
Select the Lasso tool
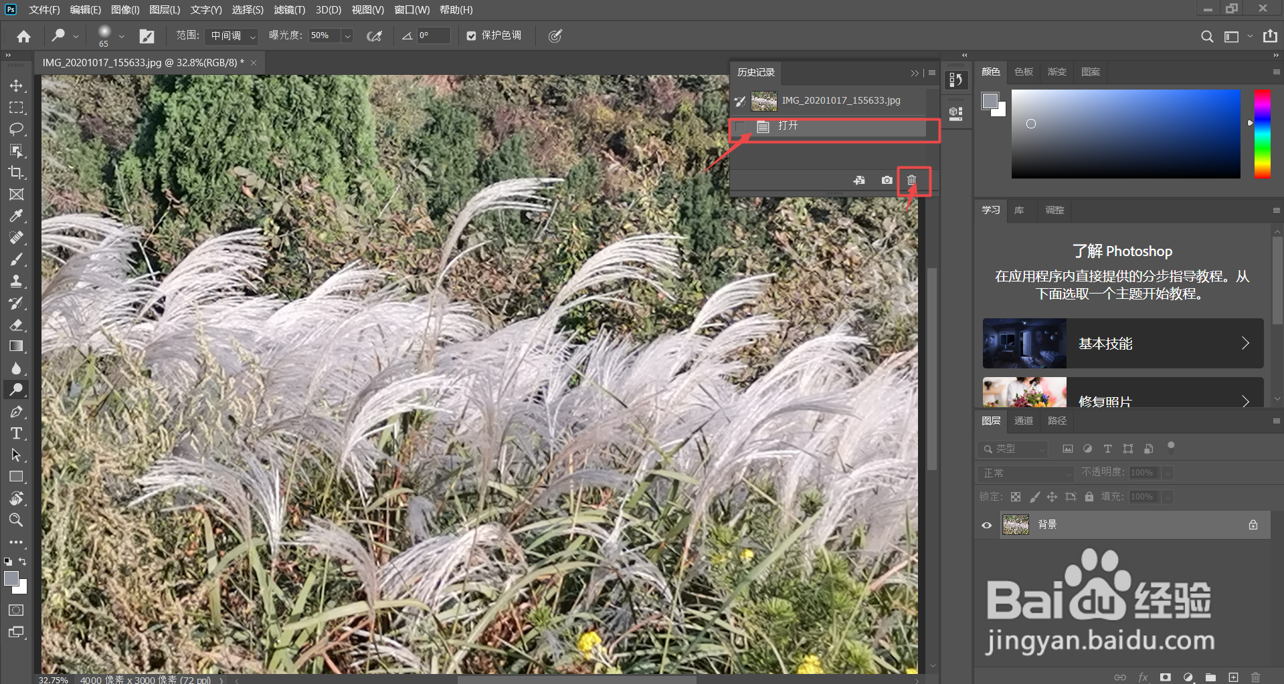click(x=16, y=129)
